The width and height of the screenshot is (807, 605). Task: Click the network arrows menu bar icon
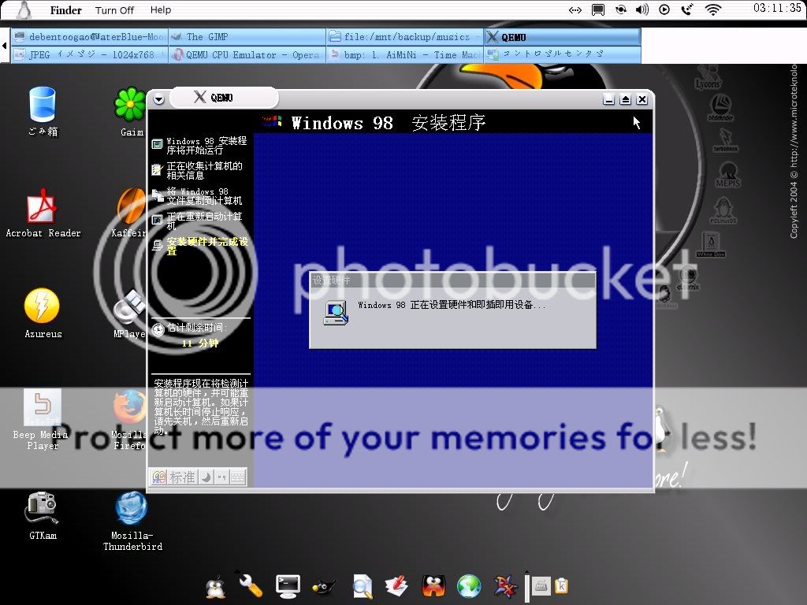pyautogui.click(x=575, y=9)
